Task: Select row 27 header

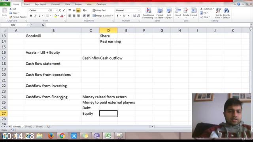Action: click(x=4, y=113)
